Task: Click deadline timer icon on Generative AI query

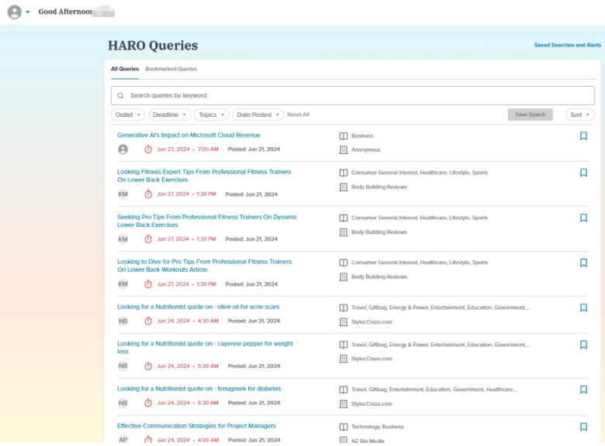Action: [x=148, y=149]
